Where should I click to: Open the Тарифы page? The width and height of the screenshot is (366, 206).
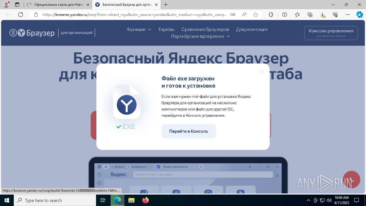pyautogui.click(x=166, y=29)
